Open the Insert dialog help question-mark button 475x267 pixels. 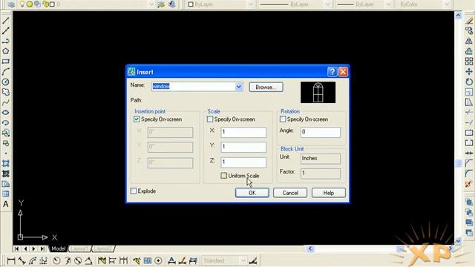pyautogui.click(x=332, y=72)
